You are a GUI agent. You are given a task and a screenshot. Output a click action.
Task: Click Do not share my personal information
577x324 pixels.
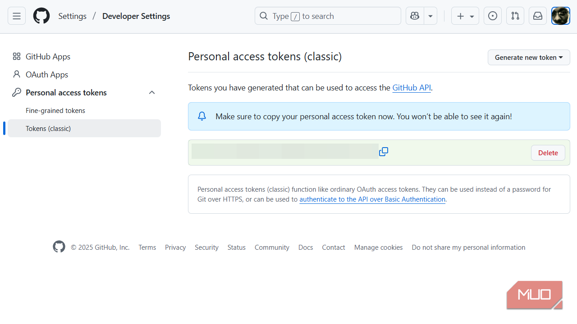pyautogui.click(x=468, y=247)
